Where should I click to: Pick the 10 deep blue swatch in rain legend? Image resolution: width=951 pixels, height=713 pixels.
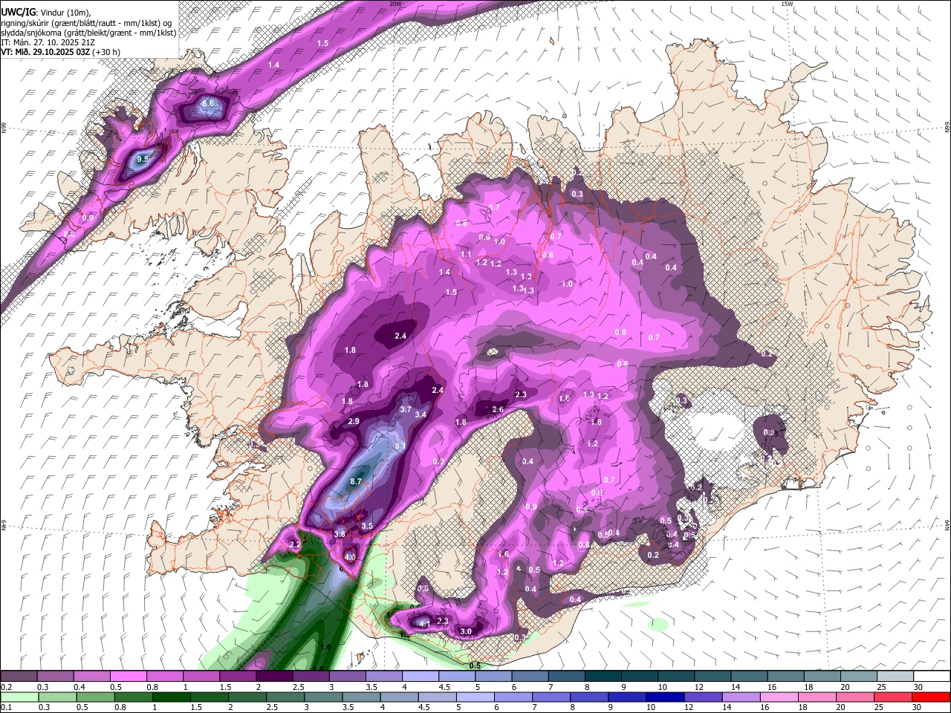tap(665, 697)
